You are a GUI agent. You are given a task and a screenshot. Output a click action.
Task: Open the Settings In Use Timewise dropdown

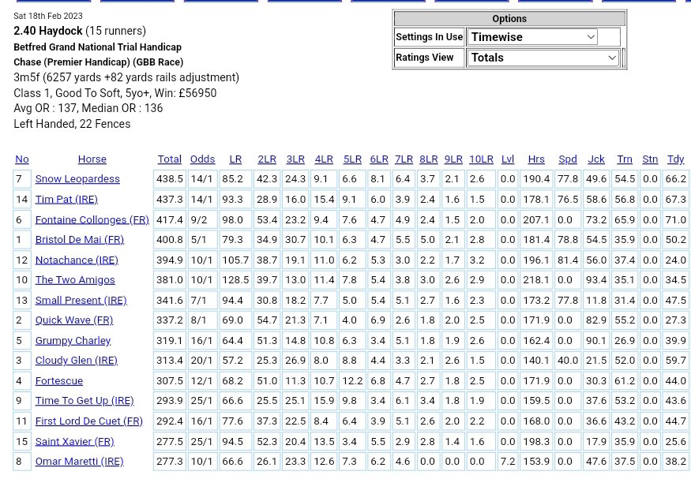(531, 37)
